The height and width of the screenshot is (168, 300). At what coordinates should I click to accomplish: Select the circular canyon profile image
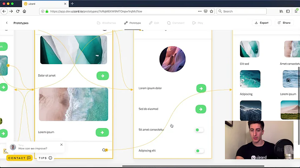point(172,59)
